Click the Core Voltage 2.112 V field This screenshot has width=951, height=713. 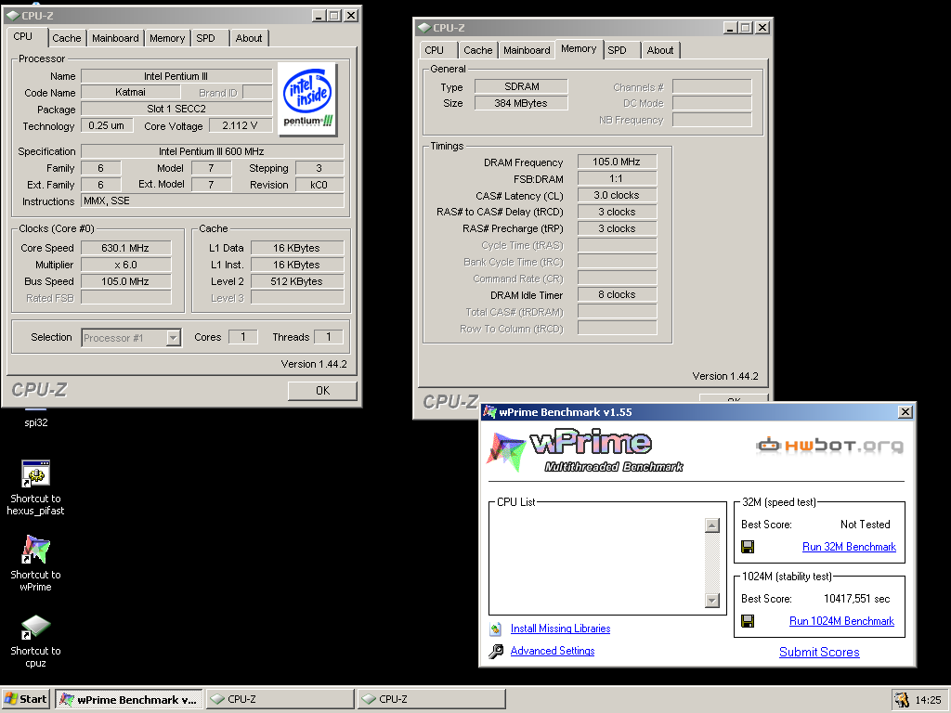point(240,125)
